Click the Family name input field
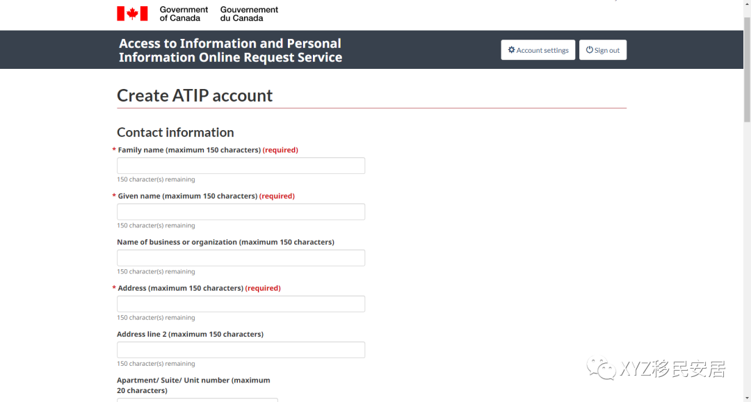 click(x=241, y=166)
